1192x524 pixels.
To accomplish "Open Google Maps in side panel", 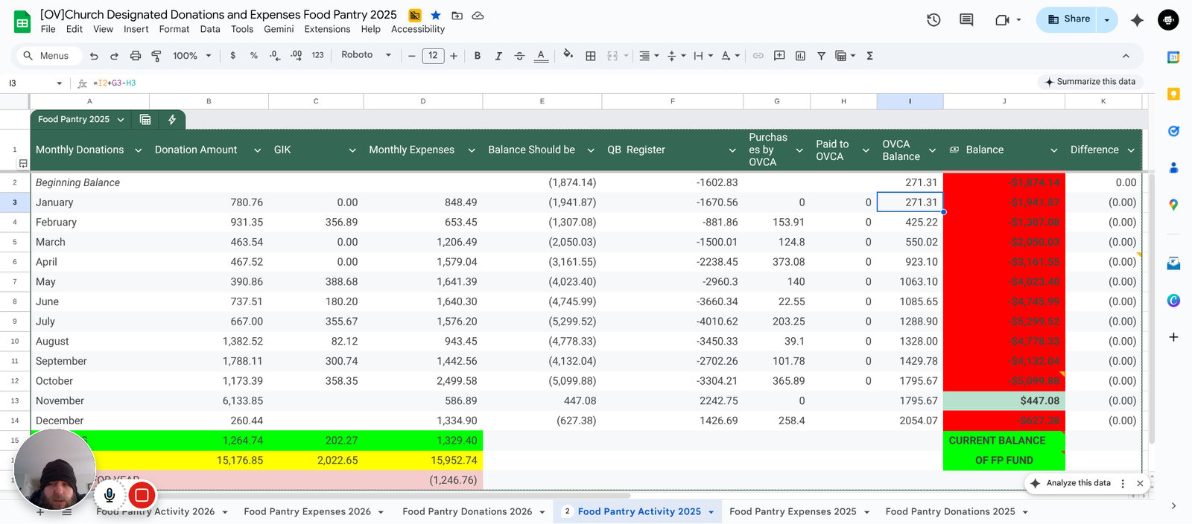I will click(x=1173, y=205).
